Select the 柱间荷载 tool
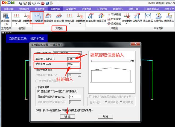175x127 pixels. point(114,19)
